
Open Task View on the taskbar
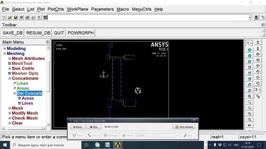pyautogui.click(x=86, y=145)
